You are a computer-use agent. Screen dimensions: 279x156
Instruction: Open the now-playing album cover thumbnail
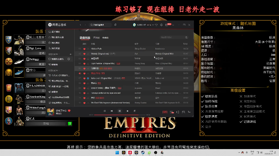51,112
